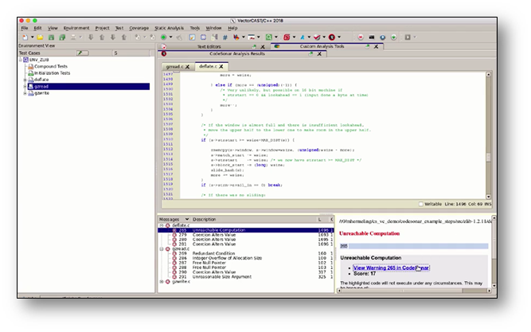Image resolution: width=531 pixels, height=332 pixels.
Task: Click the red circular icon in the toolbar
Action: tap(332, 37)
